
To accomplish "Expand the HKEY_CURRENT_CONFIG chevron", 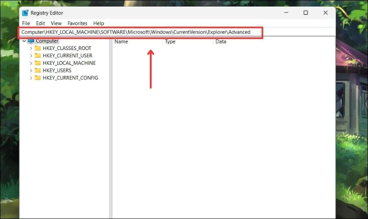I will (31, 78).
